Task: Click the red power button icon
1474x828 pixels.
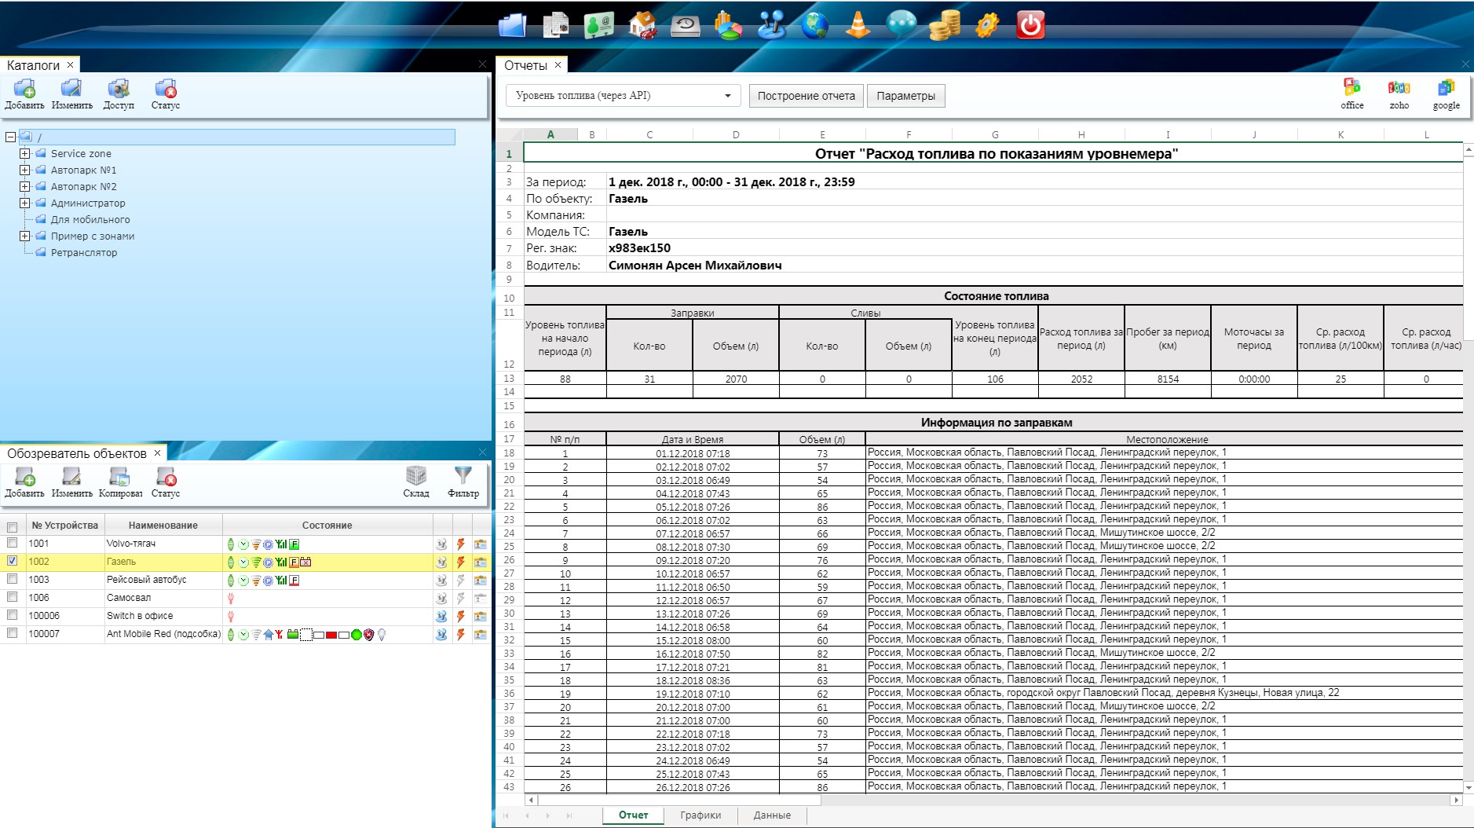Action: pyautogui.click(x=1030, y=25)
